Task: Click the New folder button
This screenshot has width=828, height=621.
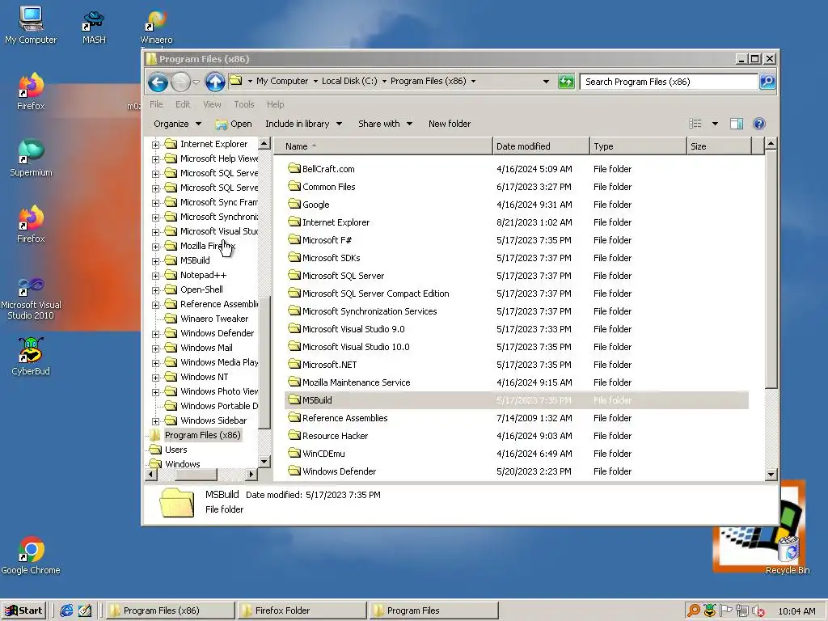Action: pos(450,124)
